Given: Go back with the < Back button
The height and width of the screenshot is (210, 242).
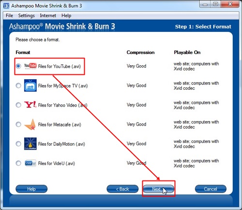Looking at the screenshot, I should click(x=122, y=189).
